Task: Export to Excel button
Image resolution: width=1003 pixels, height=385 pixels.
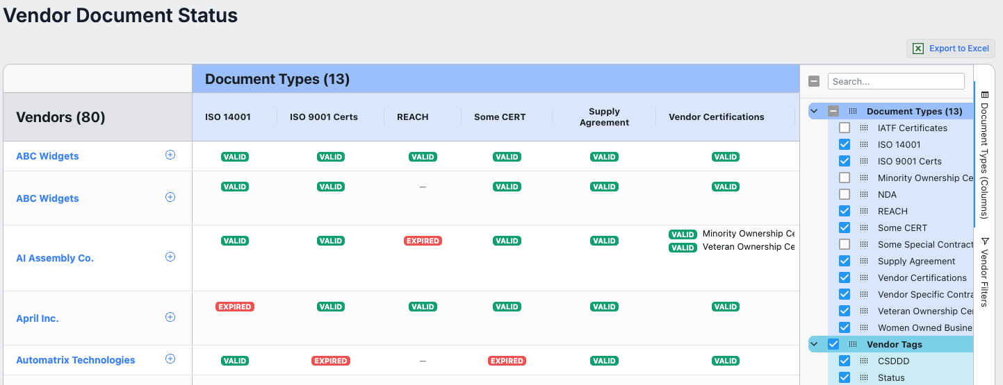Action: pos(950,49)
